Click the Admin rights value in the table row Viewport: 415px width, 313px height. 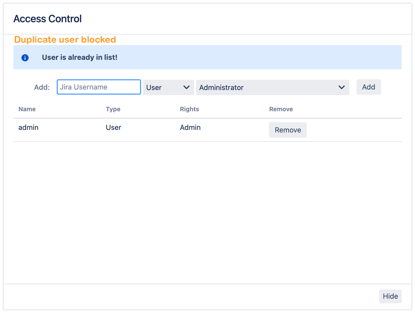pyautogui.click(x=190, y=127)
